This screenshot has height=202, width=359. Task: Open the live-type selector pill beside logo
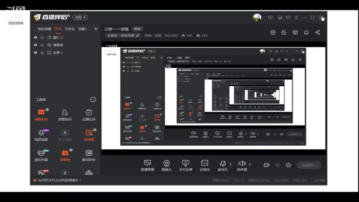pyautogui.click(x=80, y=18)
